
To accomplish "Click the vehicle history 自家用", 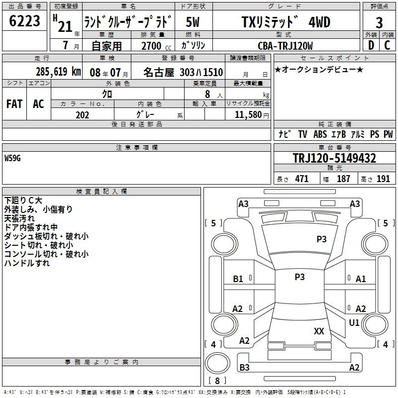I will click(106, 46).
